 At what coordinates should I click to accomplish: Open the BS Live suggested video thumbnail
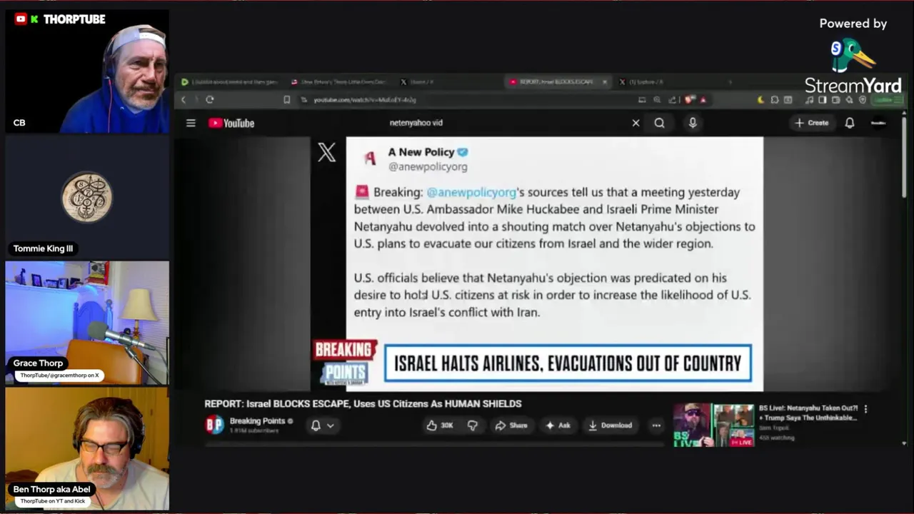pos(713,425)
